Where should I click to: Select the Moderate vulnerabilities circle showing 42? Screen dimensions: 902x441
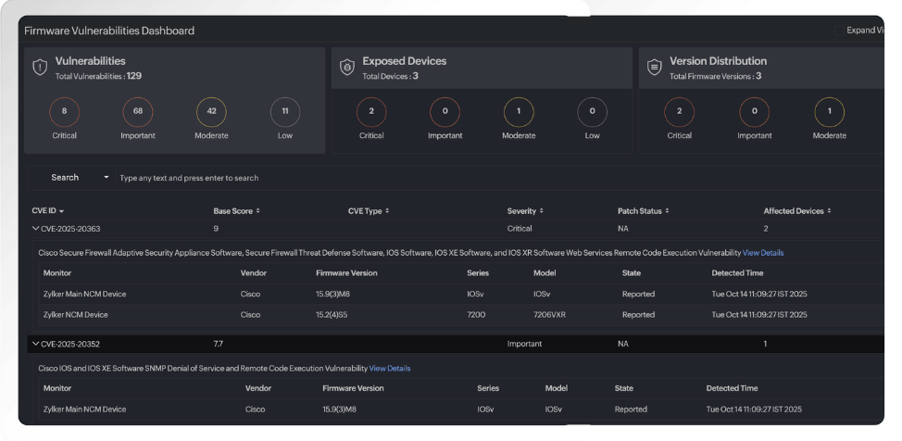[x=211, y=112]
